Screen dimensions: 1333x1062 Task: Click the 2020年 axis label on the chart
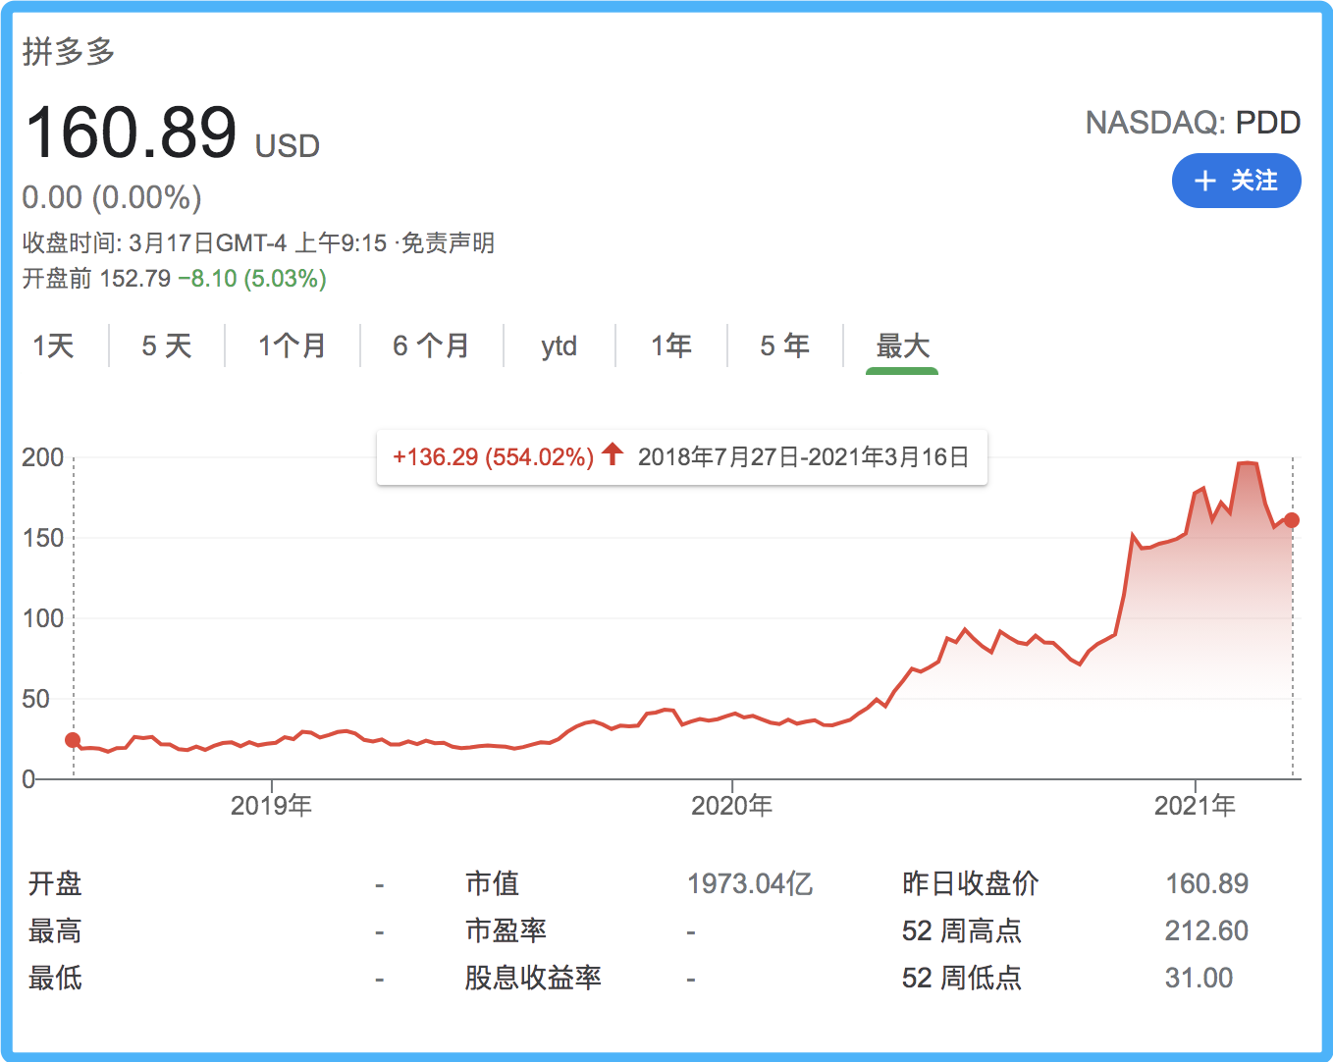[732, 805]
